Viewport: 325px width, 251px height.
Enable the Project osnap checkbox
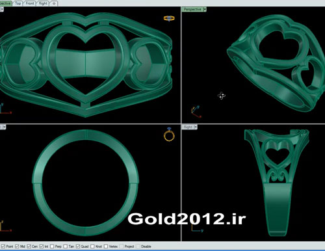[x=122, y=246]
